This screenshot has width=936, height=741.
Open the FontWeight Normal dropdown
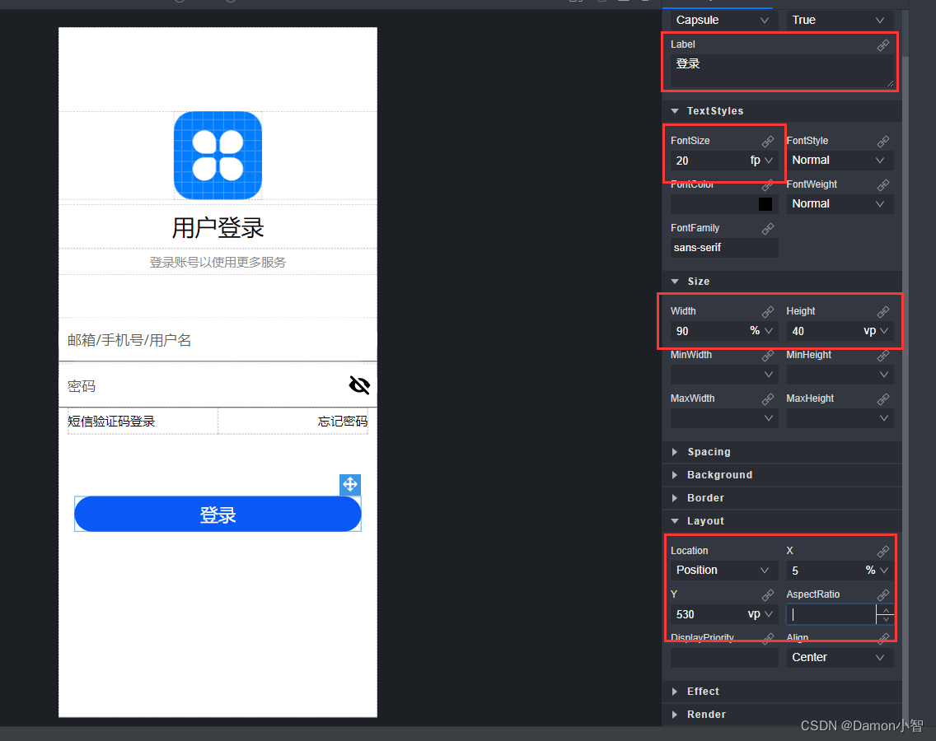pyautogui.click(x=840, y=203)
